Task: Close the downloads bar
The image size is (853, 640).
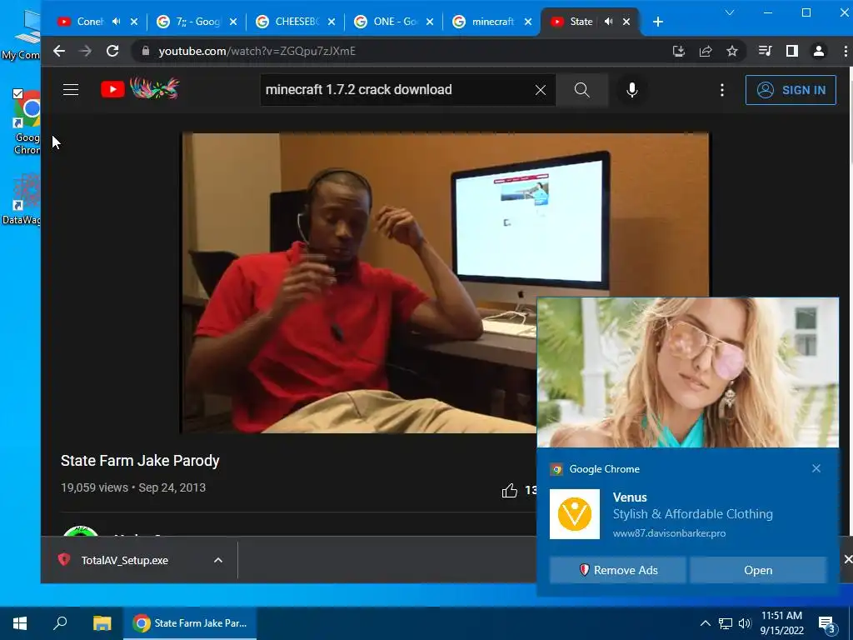Action: [x=847, y=559]
